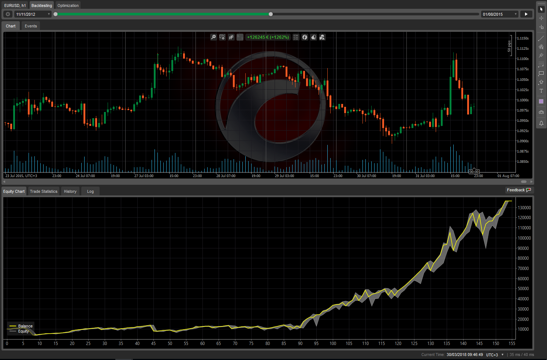Click the Equity legend entry
This screenshot has height=360, width=547.
click(19, 331)
